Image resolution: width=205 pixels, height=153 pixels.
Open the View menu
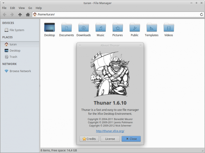click(22, 8)
